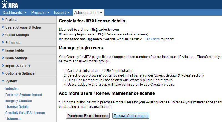Open the Projects menu
The height and width of the screenshot is (122, 222).
click(38, 12)
